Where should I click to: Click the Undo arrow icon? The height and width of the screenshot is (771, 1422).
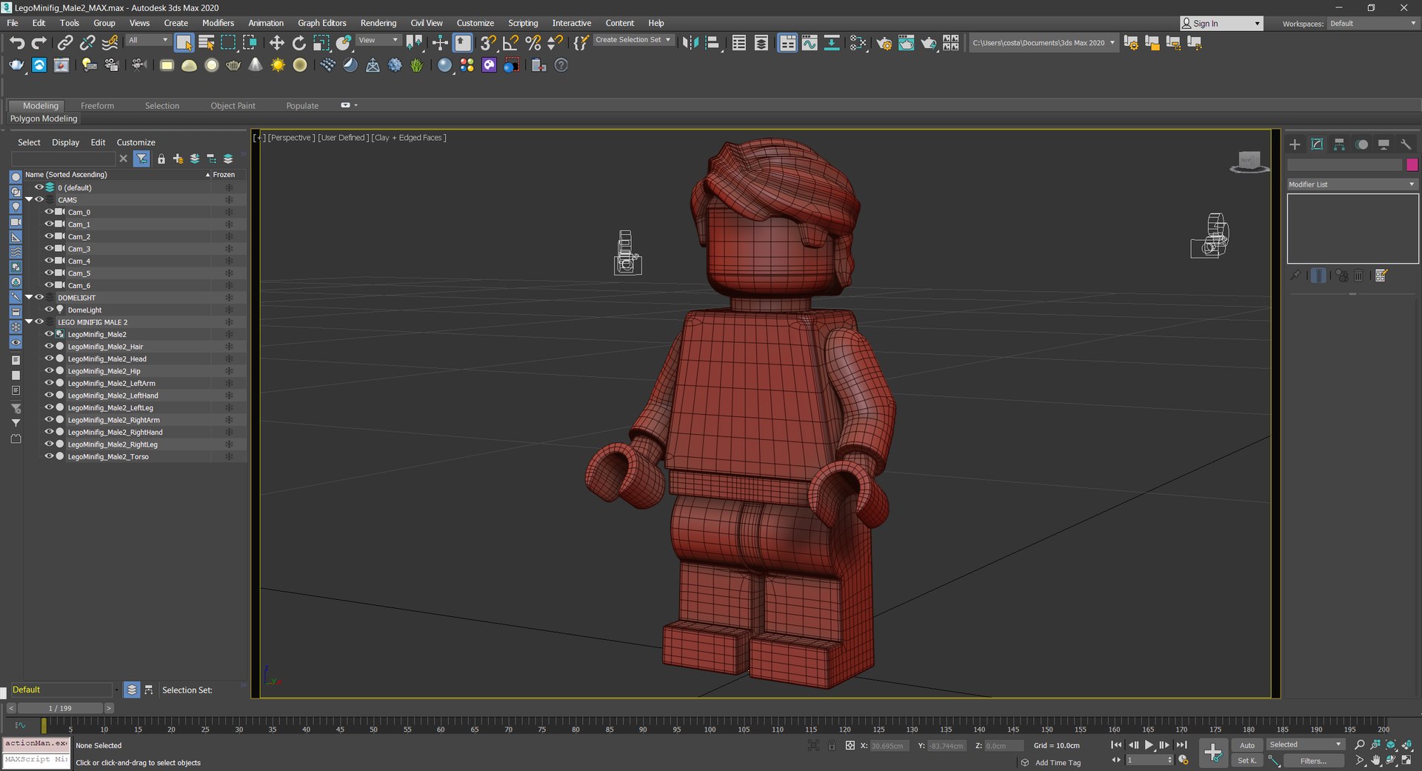click(x=16, y=43)
